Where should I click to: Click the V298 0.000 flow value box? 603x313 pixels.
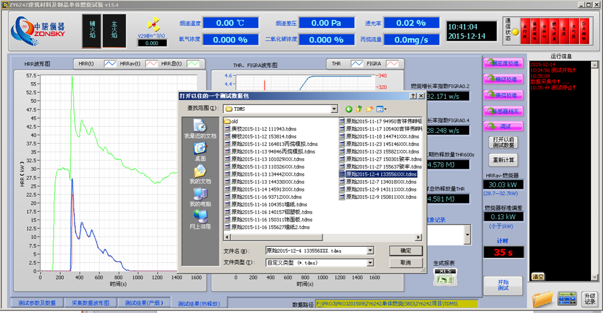pyautogui.click(x=152, y=43)
